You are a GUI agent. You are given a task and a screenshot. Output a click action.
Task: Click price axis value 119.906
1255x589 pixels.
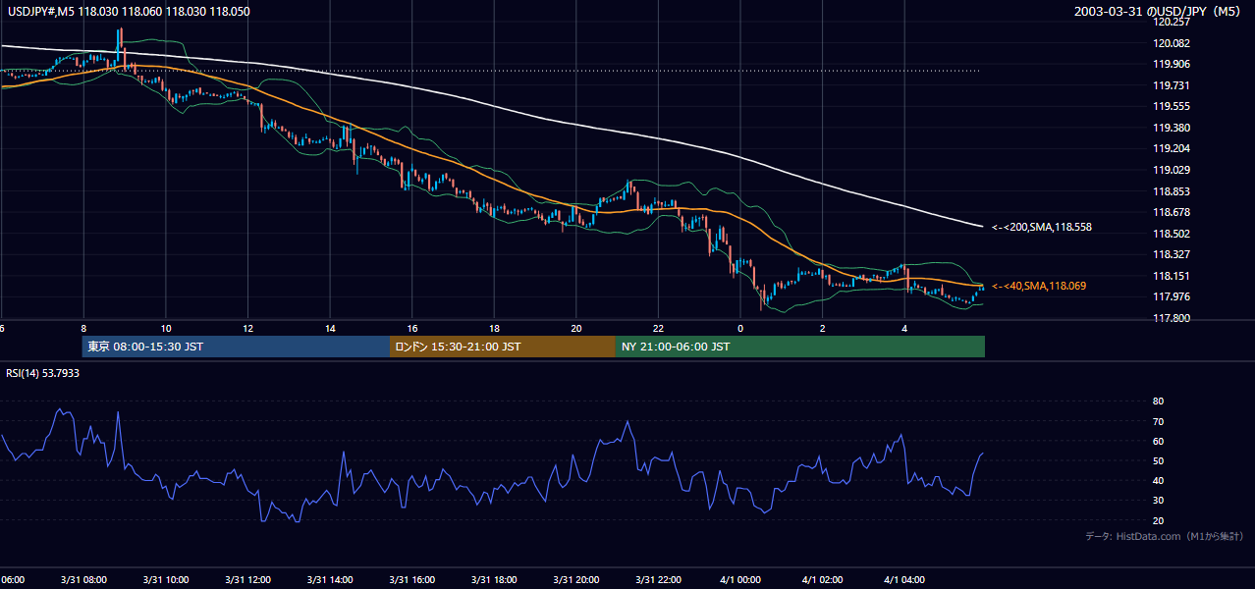(1172, 64)
